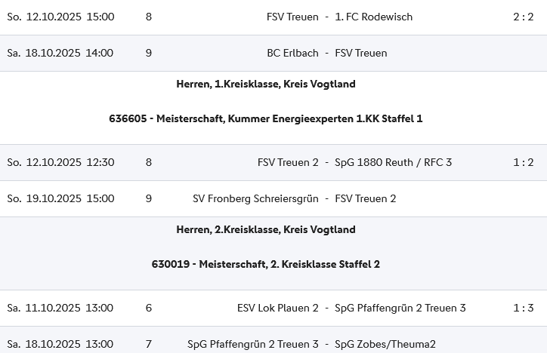Click the 2 : 2 result against 1. FC Rodewisch

pos(524,17)
